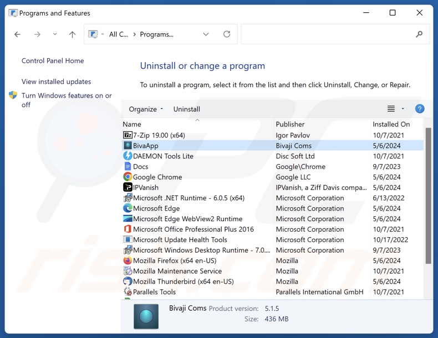The width and height of the screenshot is (438, 338).
Task: Click the Uninstall toolbar button
Action: [187, 109]
